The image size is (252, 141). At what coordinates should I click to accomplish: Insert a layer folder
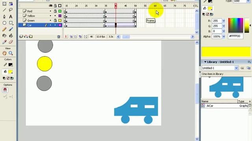point(31,36)
